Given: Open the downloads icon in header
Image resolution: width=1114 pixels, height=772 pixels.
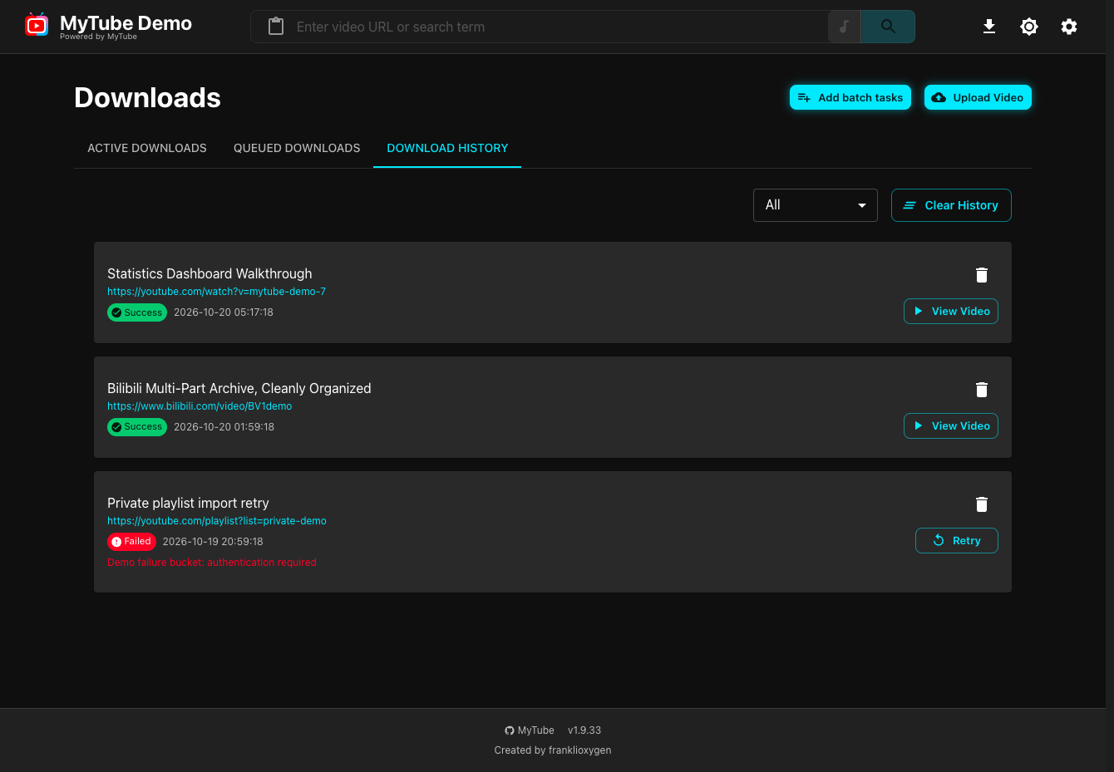Looking at the screenshot, I should click(x=989, y=27).
